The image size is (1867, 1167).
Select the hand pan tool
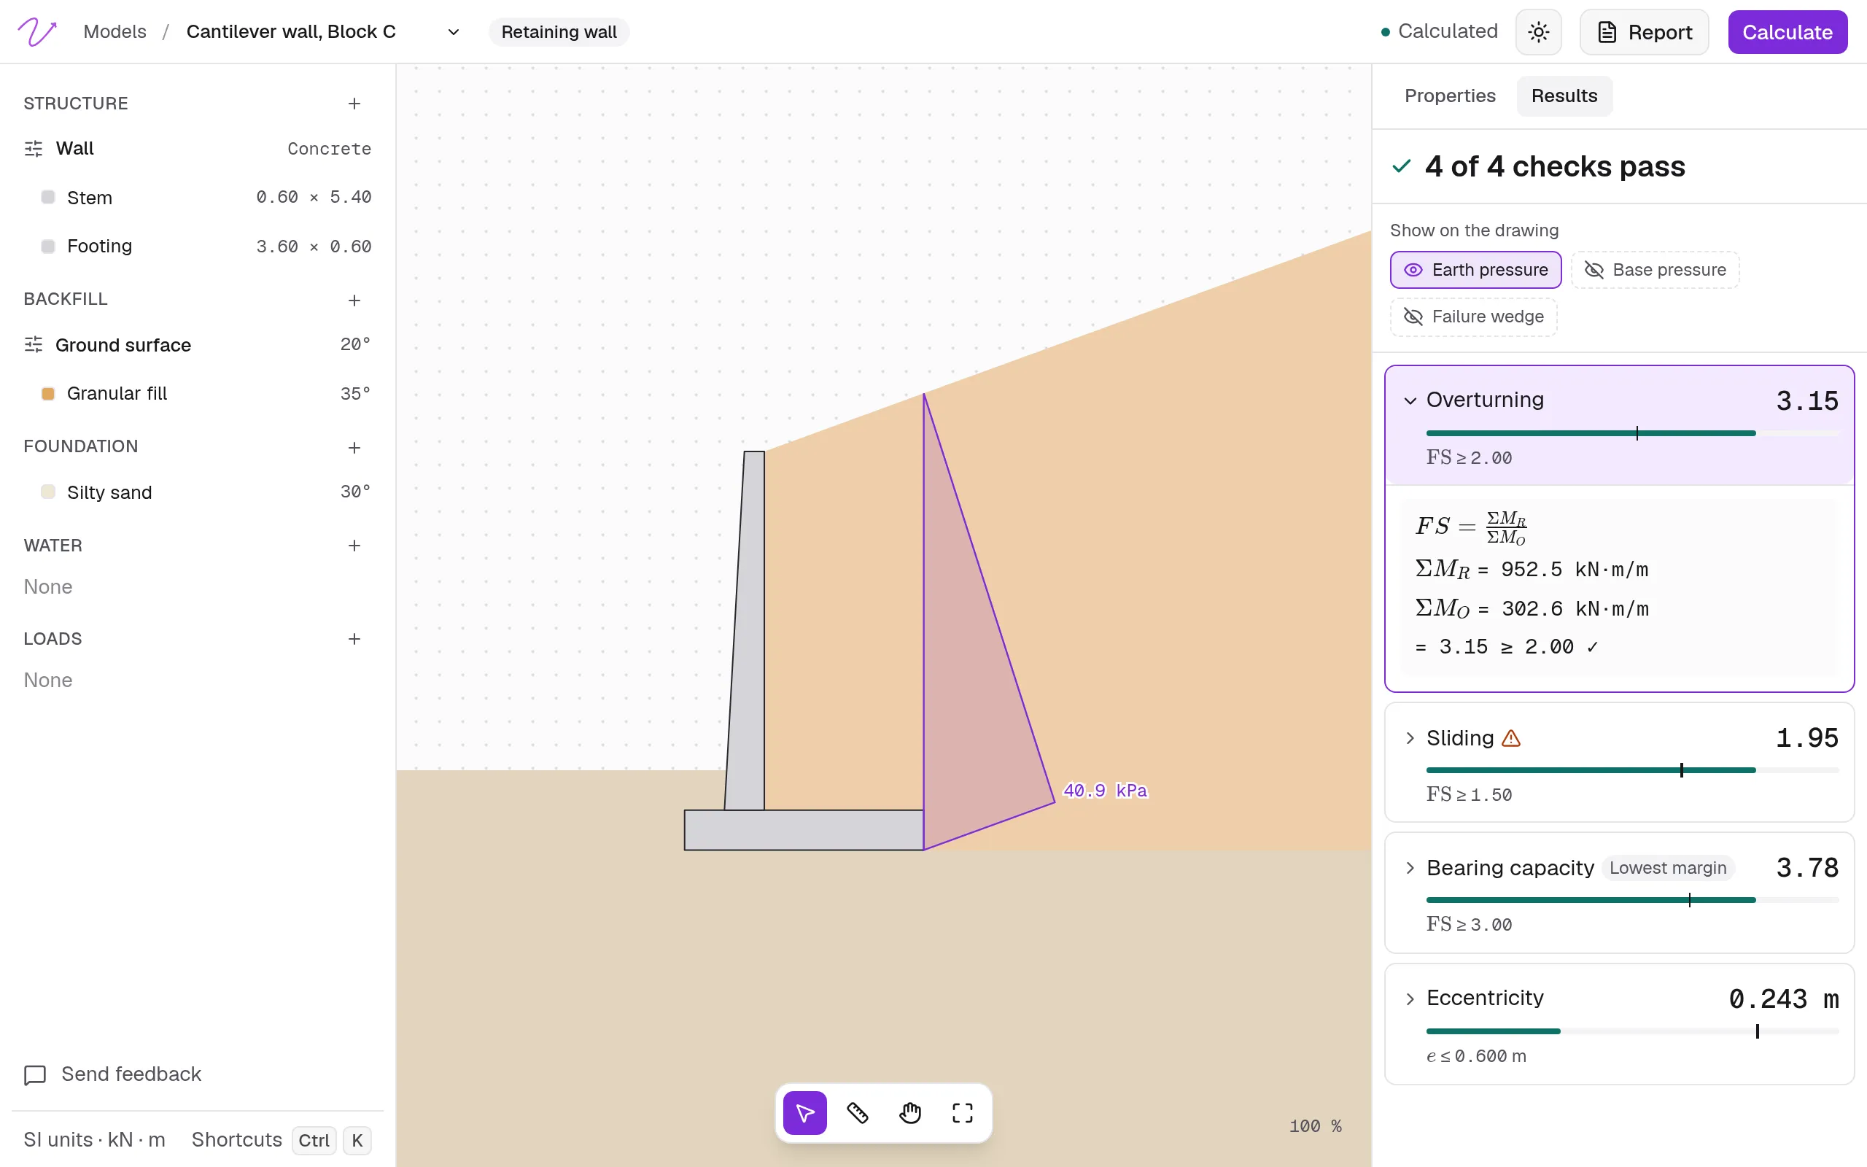click(910, 1113)
